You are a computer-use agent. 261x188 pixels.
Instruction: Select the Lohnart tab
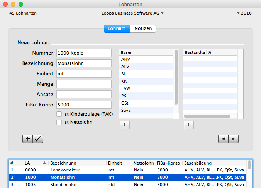tap(116, 28)
